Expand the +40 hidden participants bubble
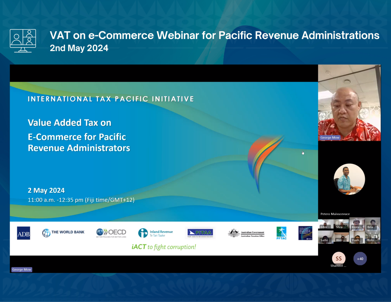The height and width of the screenshot is (302, 391). 360,259
